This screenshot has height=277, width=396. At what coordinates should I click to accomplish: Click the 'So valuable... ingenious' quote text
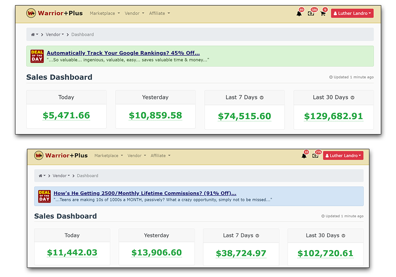(128, 60)
